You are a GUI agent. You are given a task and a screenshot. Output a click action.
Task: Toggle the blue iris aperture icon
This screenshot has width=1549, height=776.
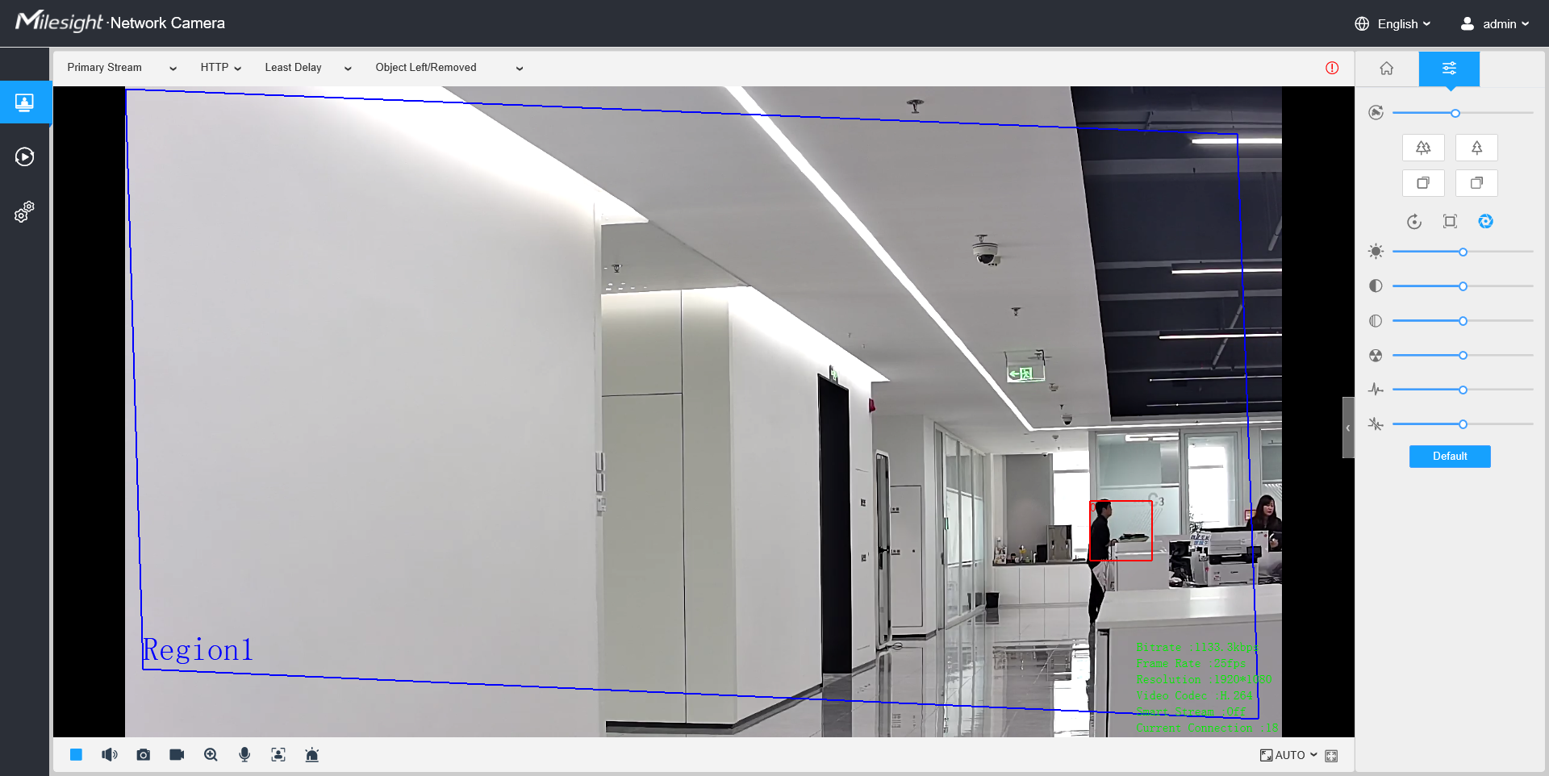click(x=1485, y=222)
